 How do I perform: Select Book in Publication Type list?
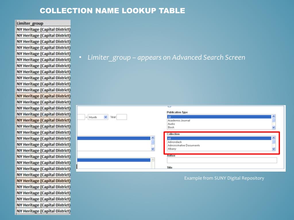pyautogui.click(x=171, y=127)
